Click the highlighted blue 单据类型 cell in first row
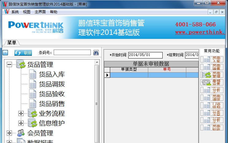Screen dimensions: 228x143 coord(129,75)
